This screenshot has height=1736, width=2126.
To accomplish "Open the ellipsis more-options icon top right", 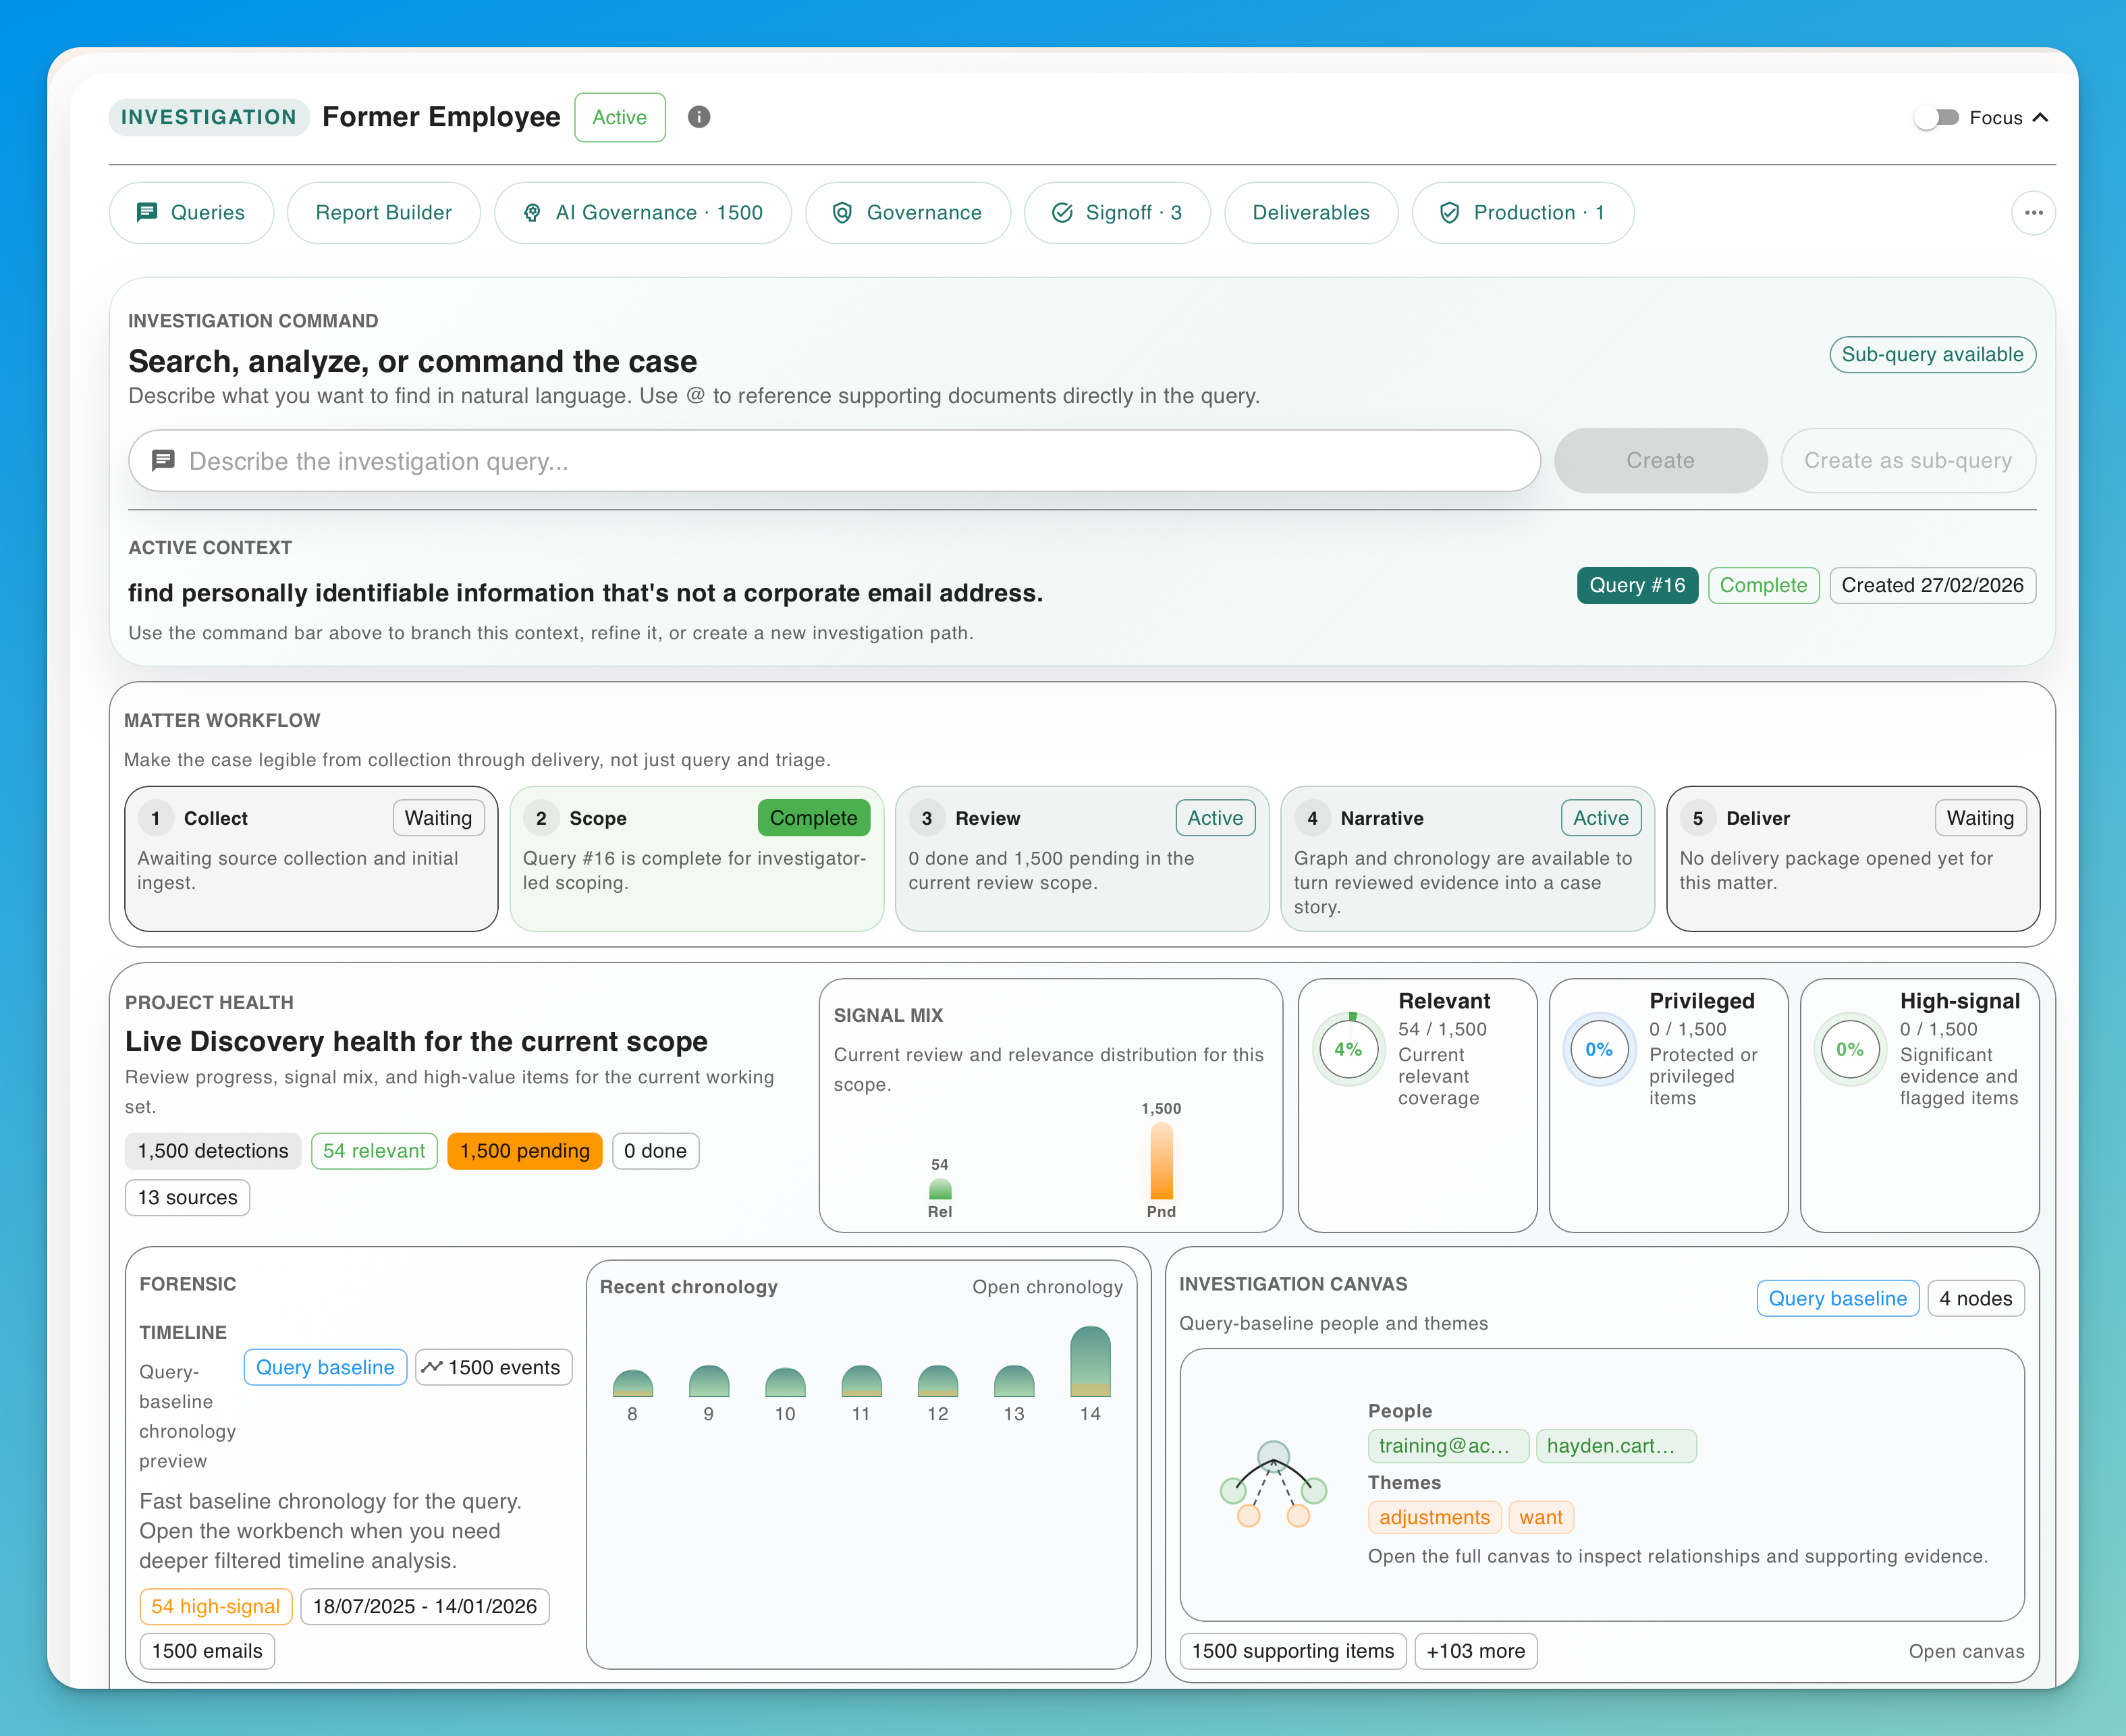I will coord(2033,212).
